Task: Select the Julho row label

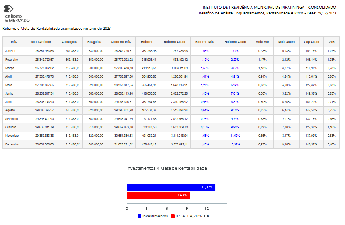Action: [x=9, y=102]
